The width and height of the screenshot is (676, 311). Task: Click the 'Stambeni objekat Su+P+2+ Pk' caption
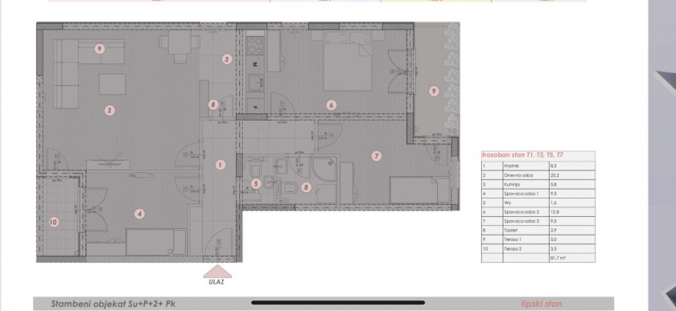(113, 304)
